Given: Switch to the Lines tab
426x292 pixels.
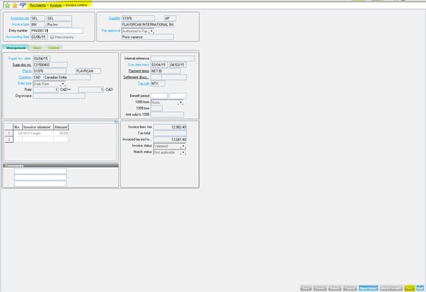Looking at the screenshot, I should tap(37, 48).
